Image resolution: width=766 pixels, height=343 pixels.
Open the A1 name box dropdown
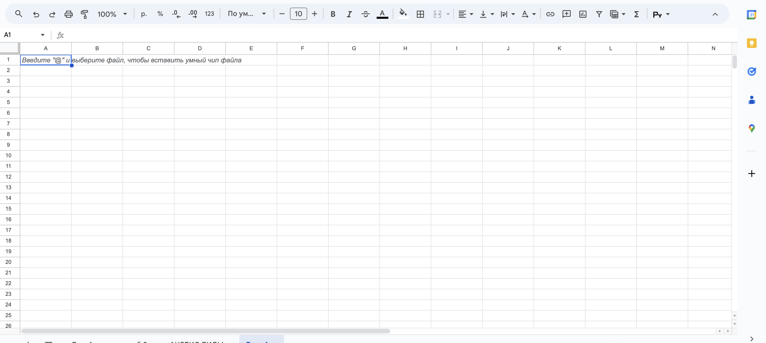[x=42, y=35]
